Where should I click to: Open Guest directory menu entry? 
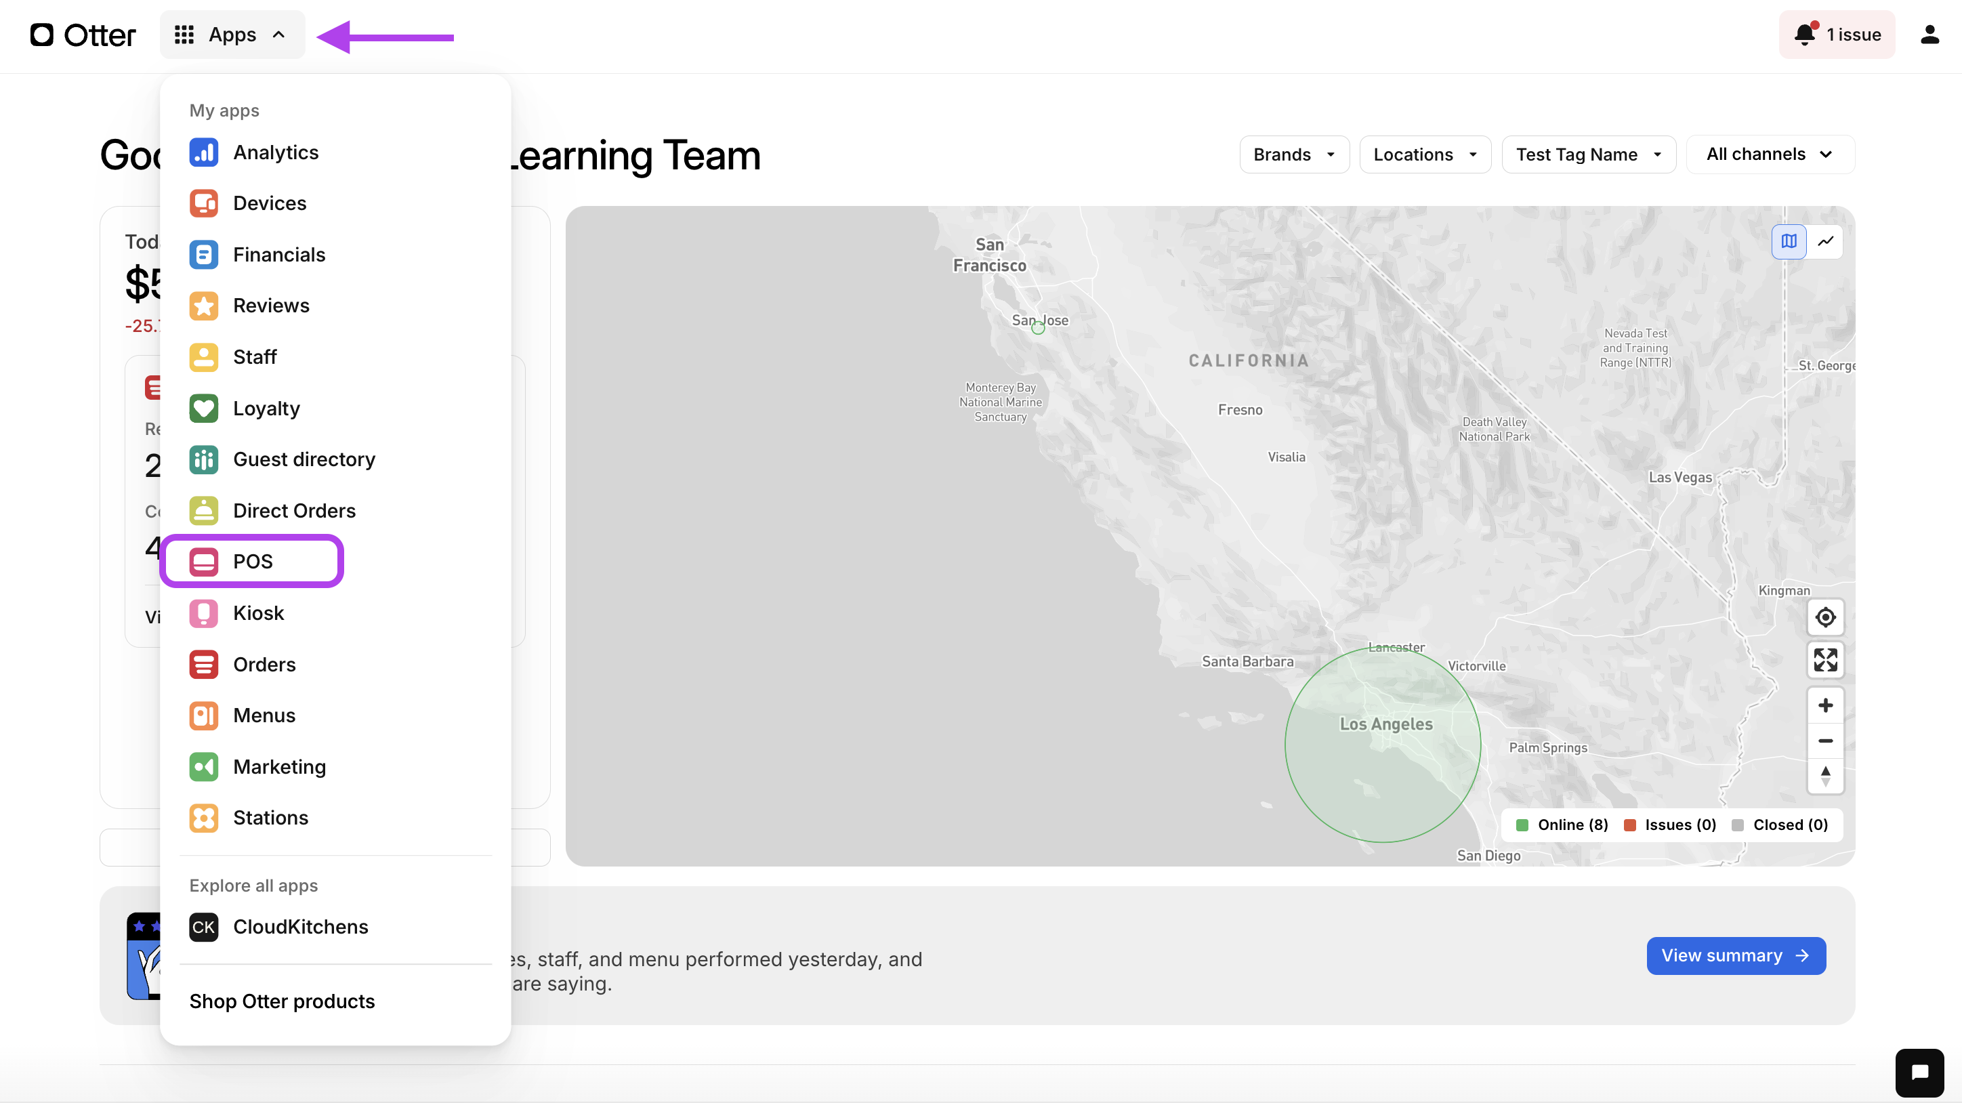335,459
